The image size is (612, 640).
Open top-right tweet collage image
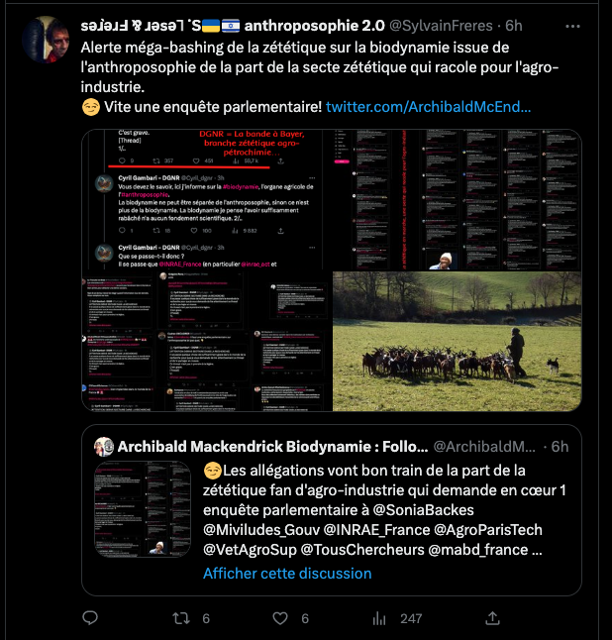(457, 199)
